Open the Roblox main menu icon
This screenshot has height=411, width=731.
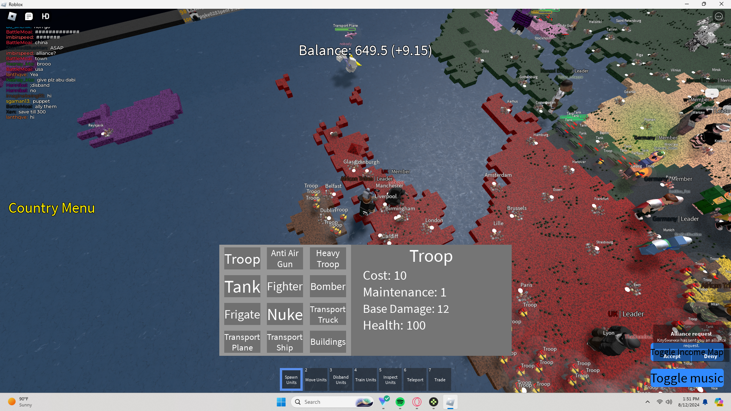(12, 16)
